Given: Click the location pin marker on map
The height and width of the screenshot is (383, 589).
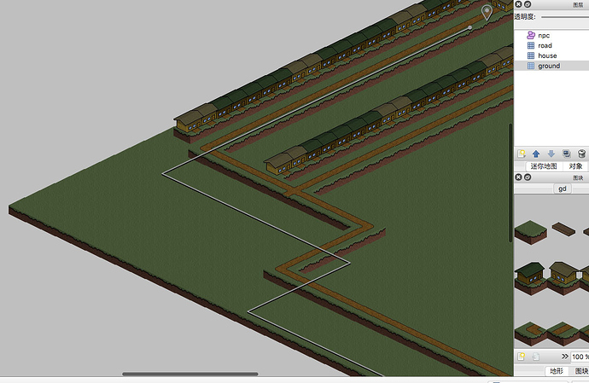Looking at the screenshot, I should (x=487, y=13).
